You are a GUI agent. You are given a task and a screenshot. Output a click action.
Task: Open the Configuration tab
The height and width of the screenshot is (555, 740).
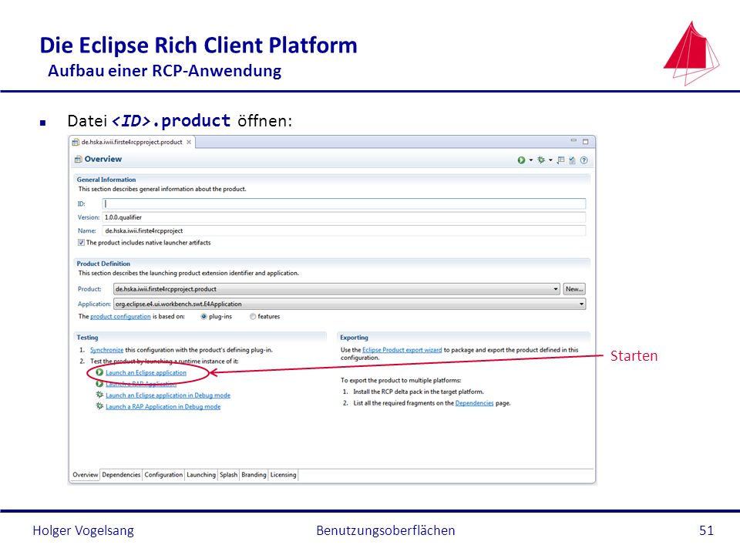pyautogui.click(x=163, y=475)
